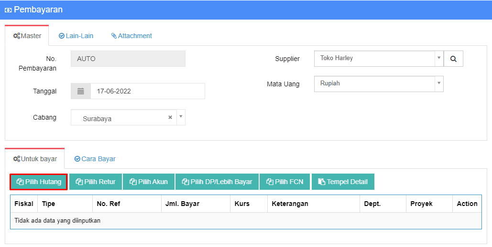
Task: Open the Cara Bayar tab
Action: [95, 159]
